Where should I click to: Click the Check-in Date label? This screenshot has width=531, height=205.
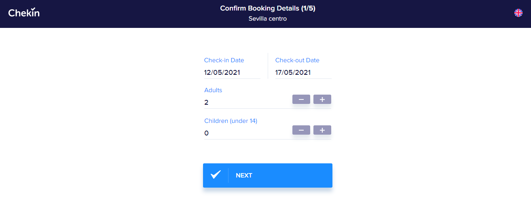(224, 60)
